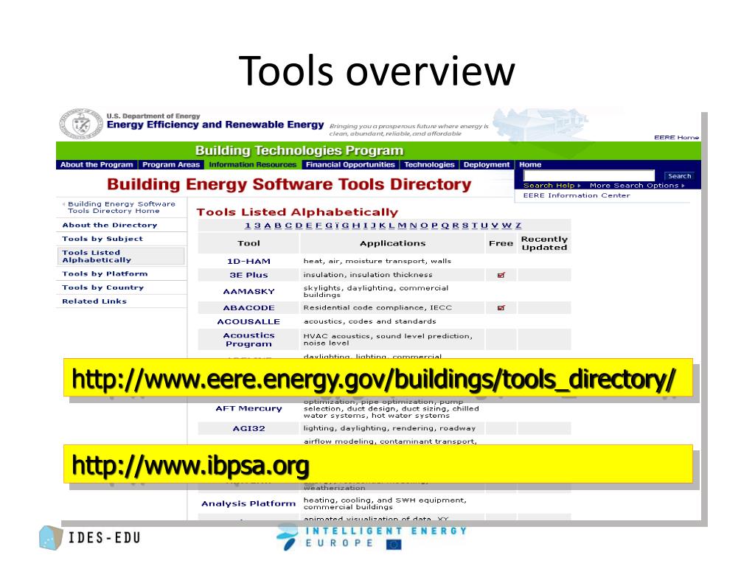
Task: Click inside the search text field
Action: [x=589, y=175]
